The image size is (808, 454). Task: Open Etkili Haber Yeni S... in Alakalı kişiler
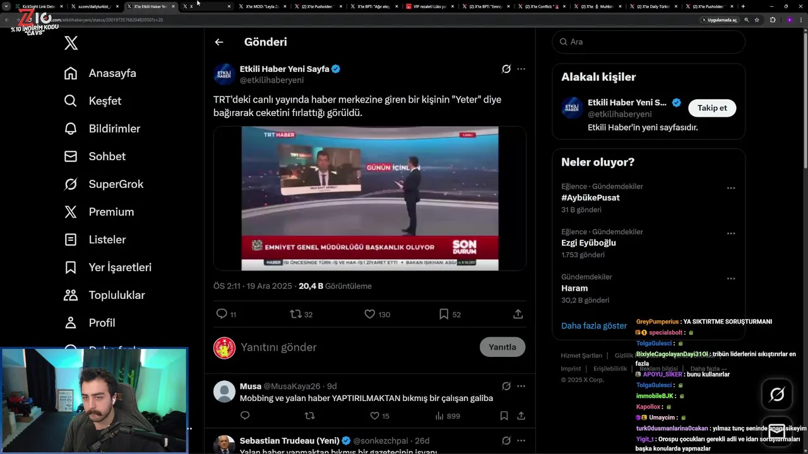(627, 102)
